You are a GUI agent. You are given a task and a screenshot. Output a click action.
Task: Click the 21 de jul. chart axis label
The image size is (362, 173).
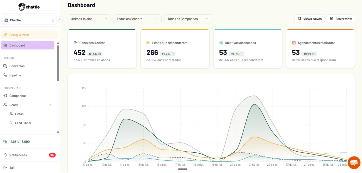[254, 165]
